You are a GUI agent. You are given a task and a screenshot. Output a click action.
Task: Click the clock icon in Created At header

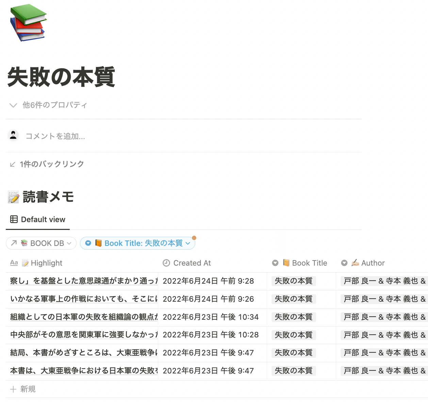(x=166, y=263)
